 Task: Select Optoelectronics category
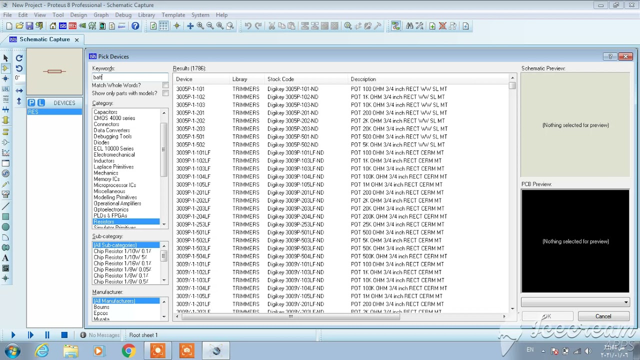111,209
